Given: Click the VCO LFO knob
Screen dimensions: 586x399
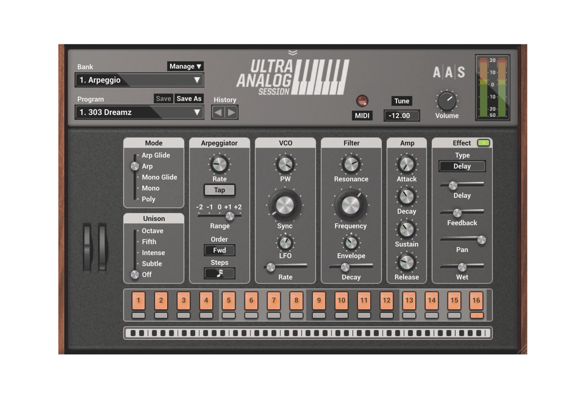Looking at the screenshot, I should point(285,243).
